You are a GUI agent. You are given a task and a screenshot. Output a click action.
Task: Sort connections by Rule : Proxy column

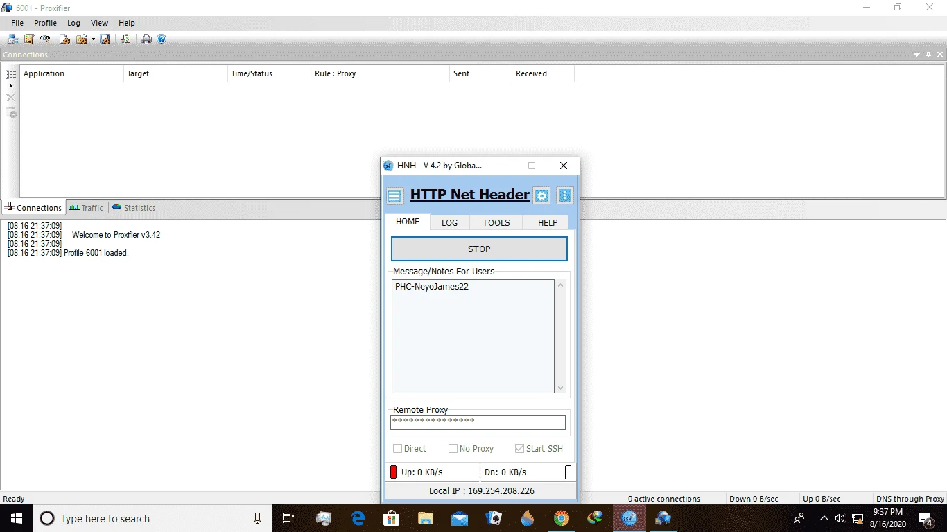tap(381, 73)
